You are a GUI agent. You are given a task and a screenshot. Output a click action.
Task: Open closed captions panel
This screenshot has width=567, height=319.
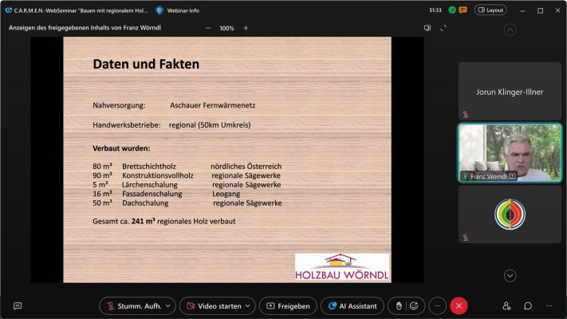click(x=18, y=306)
